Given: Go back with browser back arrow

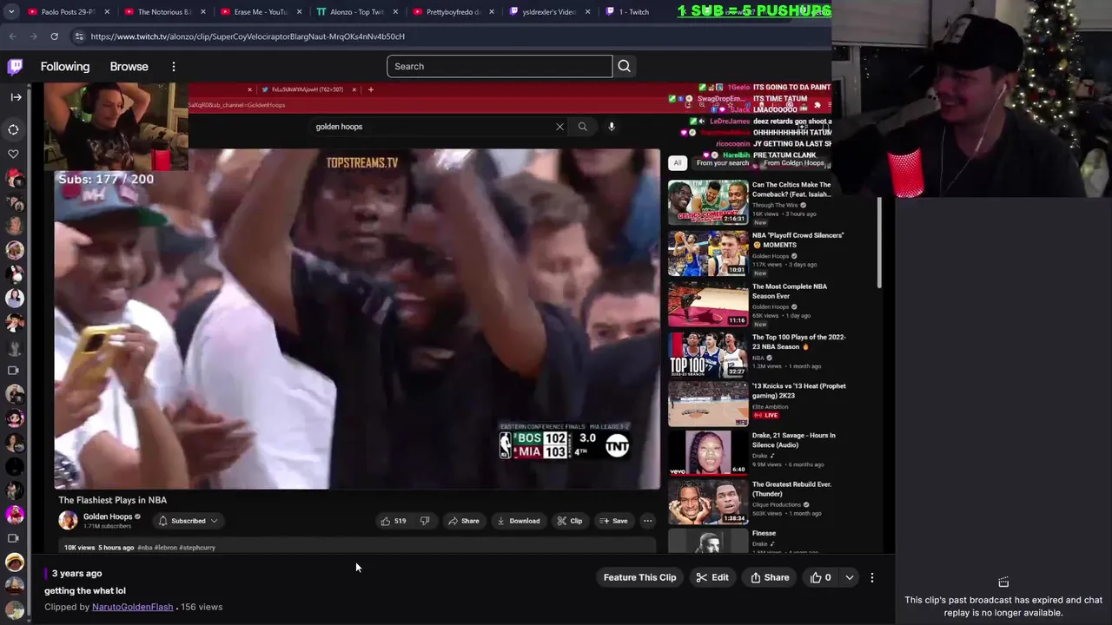Looking at the screenshot, I should [x=12, y=36].
